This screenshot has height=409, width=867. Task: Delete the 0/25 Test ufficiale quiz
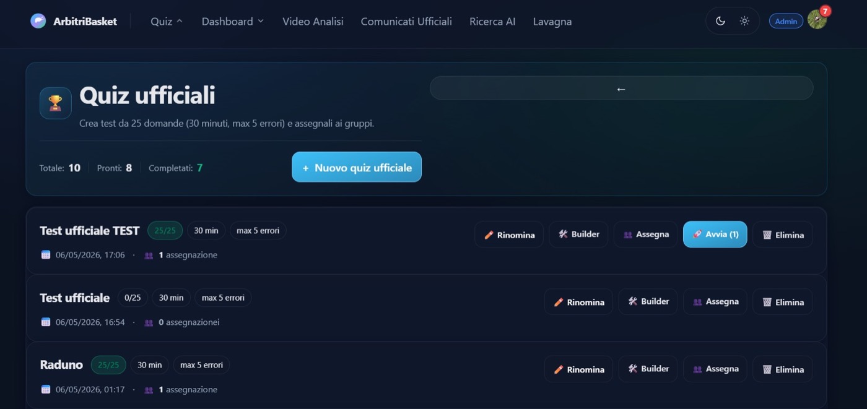click(783, 302)
